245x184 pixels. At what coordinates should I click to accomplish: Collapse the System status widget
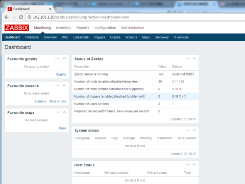tap(195, 130)
